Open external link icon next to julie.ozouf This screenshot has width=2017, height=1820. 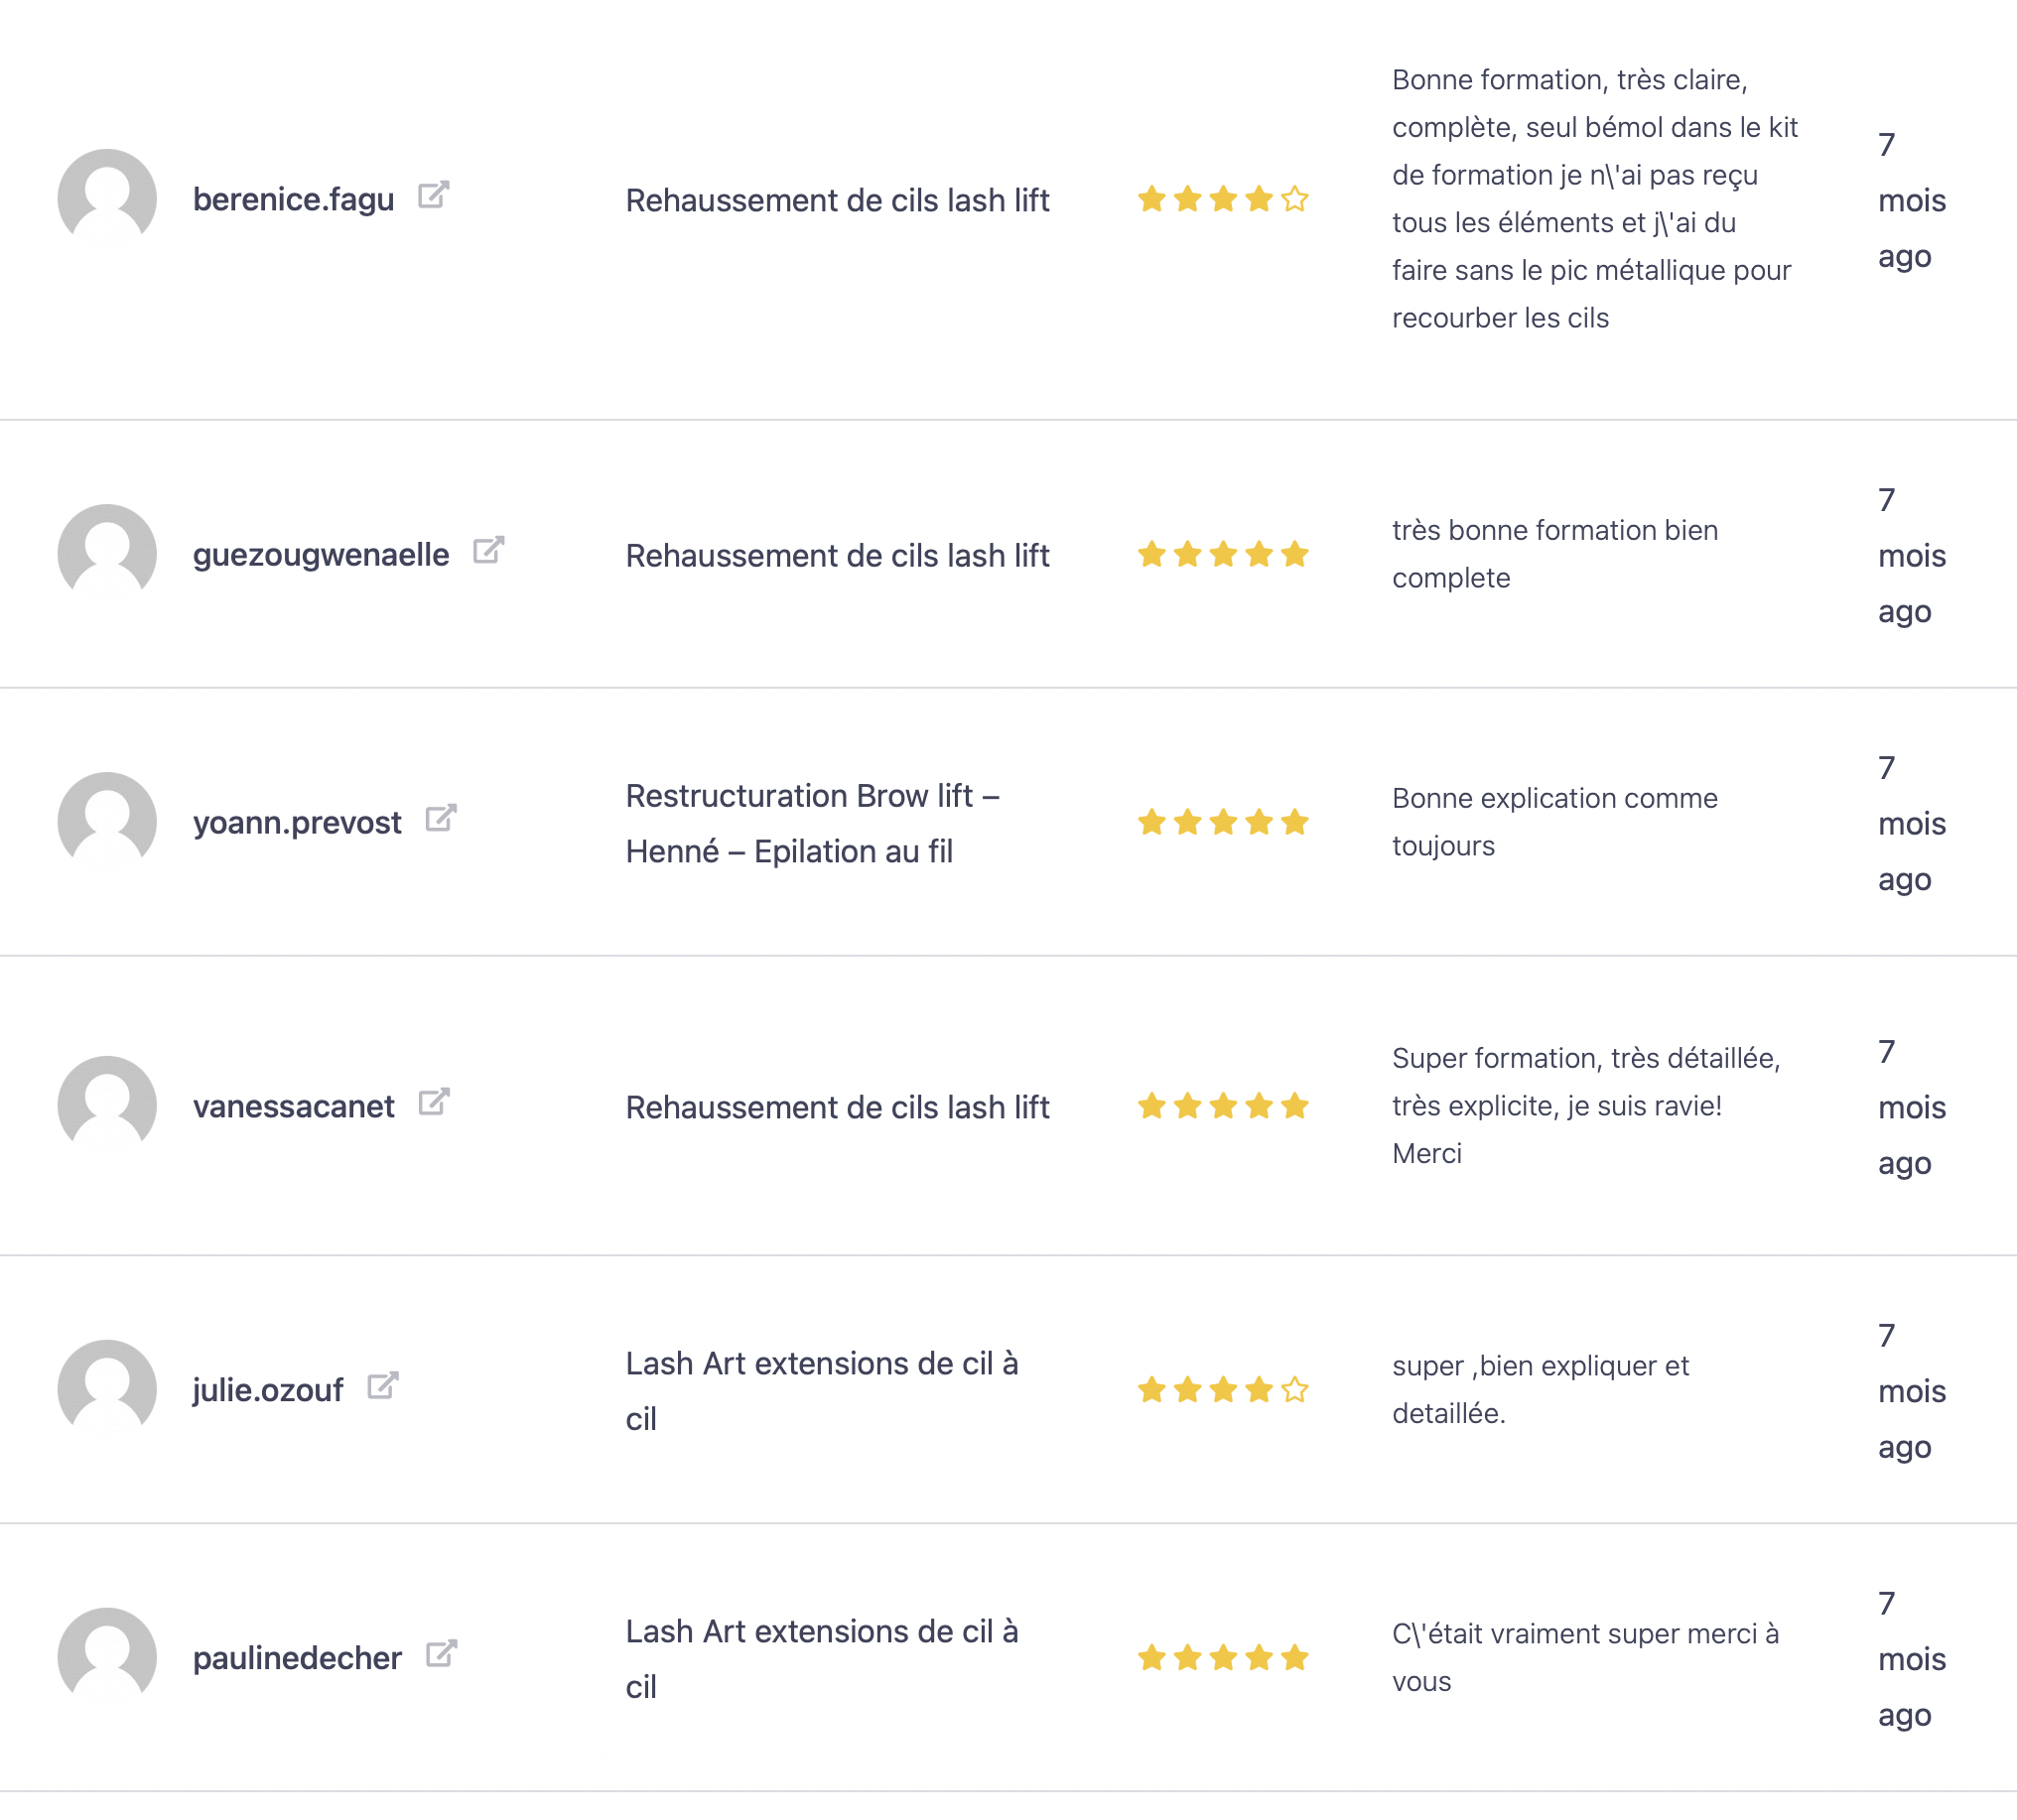click(382, 1386)
